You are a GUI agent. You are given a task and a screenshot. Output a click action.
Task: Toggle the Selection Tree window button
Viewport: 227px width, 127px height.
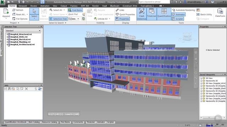pyautogui.click(x=58, y=19)
